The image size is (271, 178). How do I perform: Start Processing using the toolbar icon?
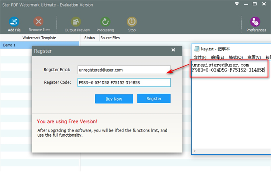point(105,22)
